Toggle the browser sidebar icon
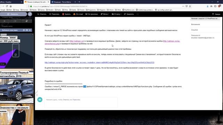The height and width of the screenshot is (125, 223). coord(215,6)
